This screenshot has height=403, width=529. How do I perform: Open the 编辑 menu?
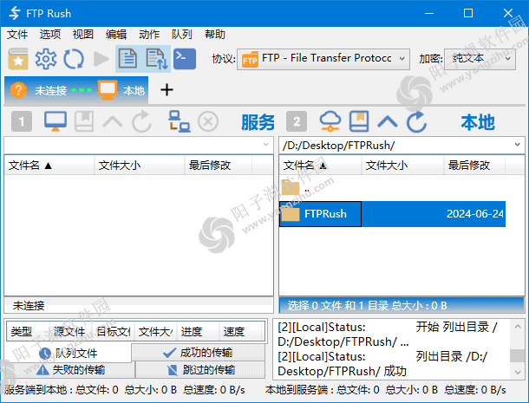pos(116,35)
